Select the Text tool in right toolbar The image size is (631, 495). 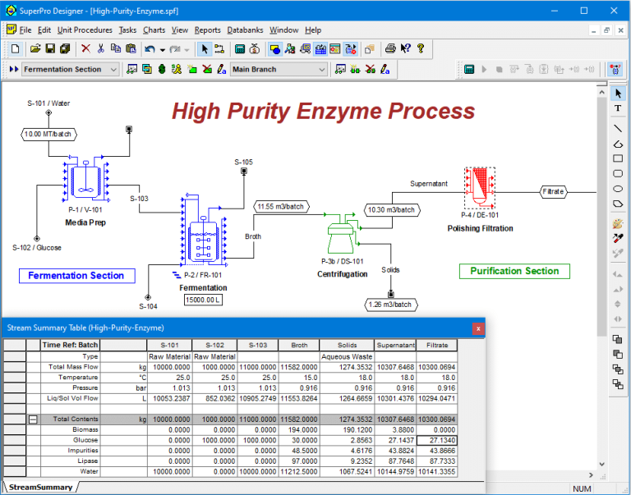pos(618,108)
